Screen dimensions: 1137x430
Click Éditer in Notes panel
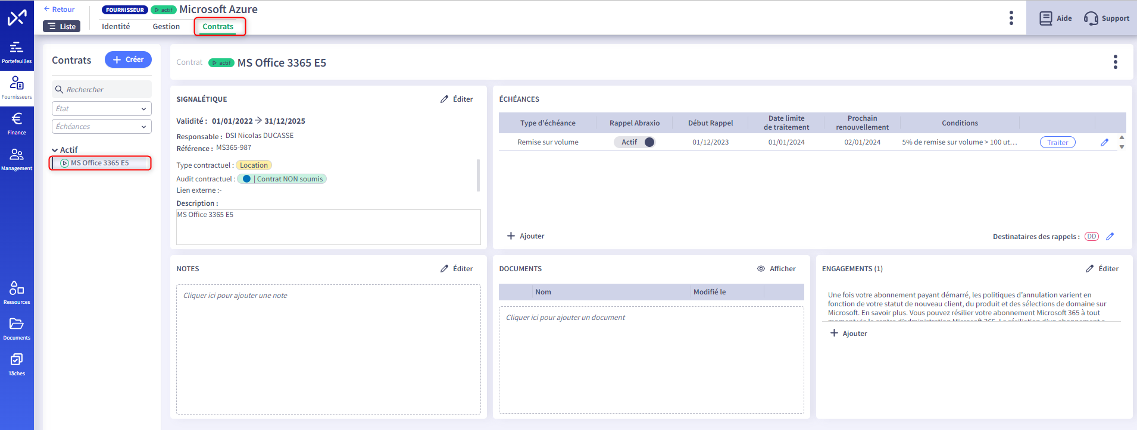[457, 269]
